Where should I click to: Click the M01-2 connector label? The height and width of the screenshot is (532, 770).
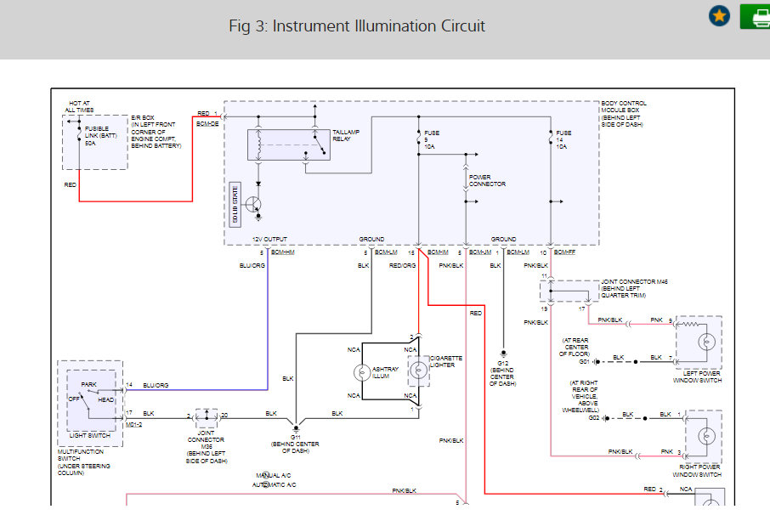point(133,424)
